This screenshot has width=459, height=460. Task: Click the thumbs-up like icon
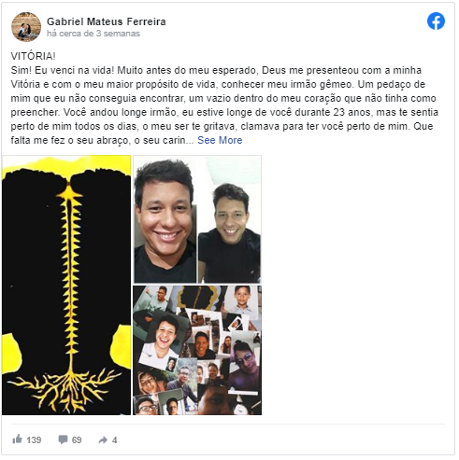17,439
